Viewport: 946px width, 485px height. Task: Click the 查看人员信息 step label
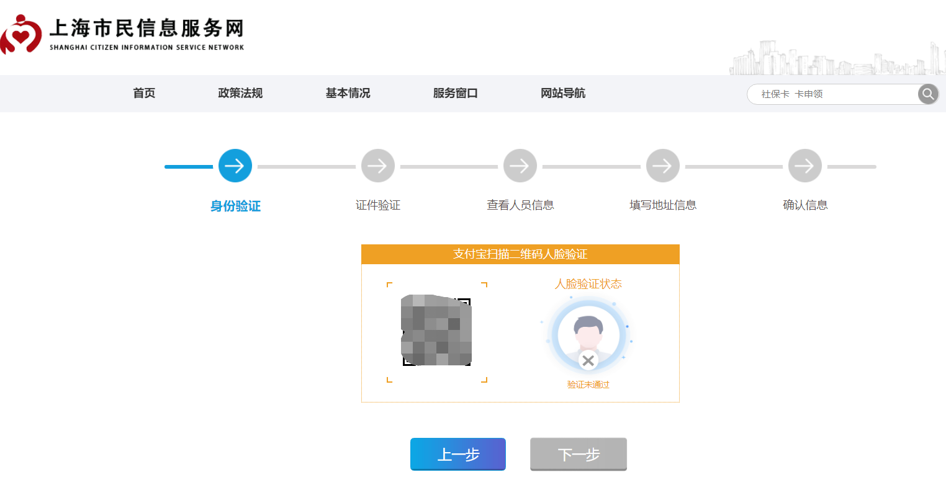click(520, 205)
